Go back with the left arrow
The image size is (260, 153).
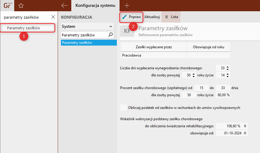point(64,6)
